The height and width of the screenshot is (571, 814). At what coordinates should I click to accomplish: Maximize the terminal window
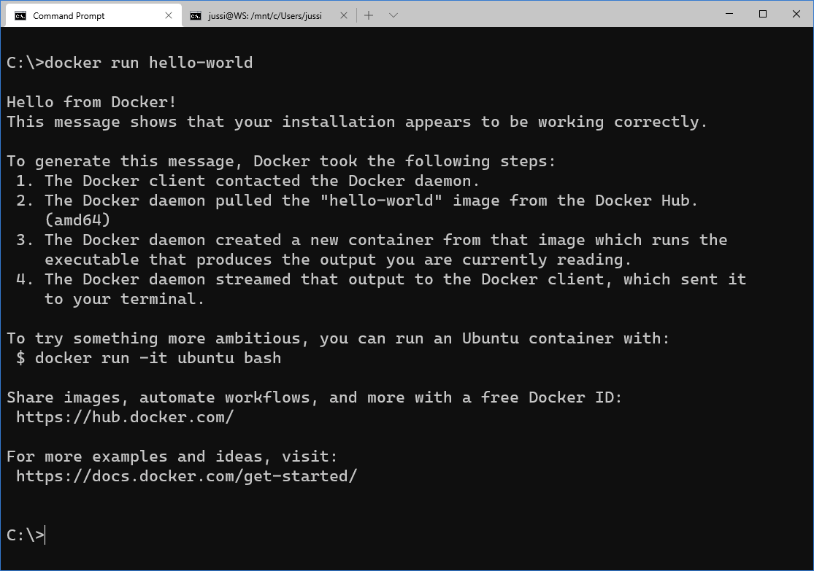click(763, 14)
